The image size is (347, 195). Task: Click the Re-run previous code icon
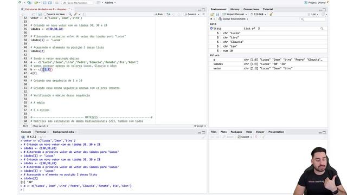click(169, 14)
